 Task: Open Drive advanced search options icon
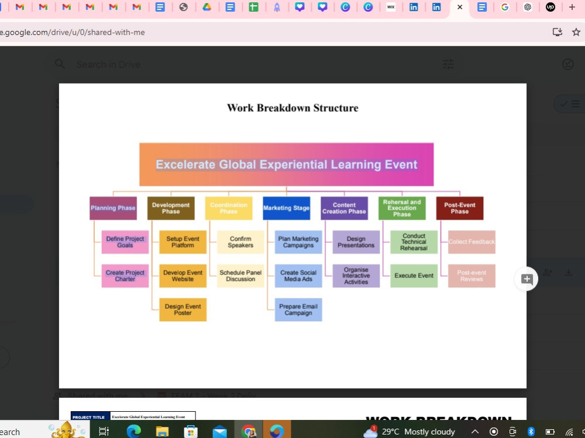coord(448,64)
